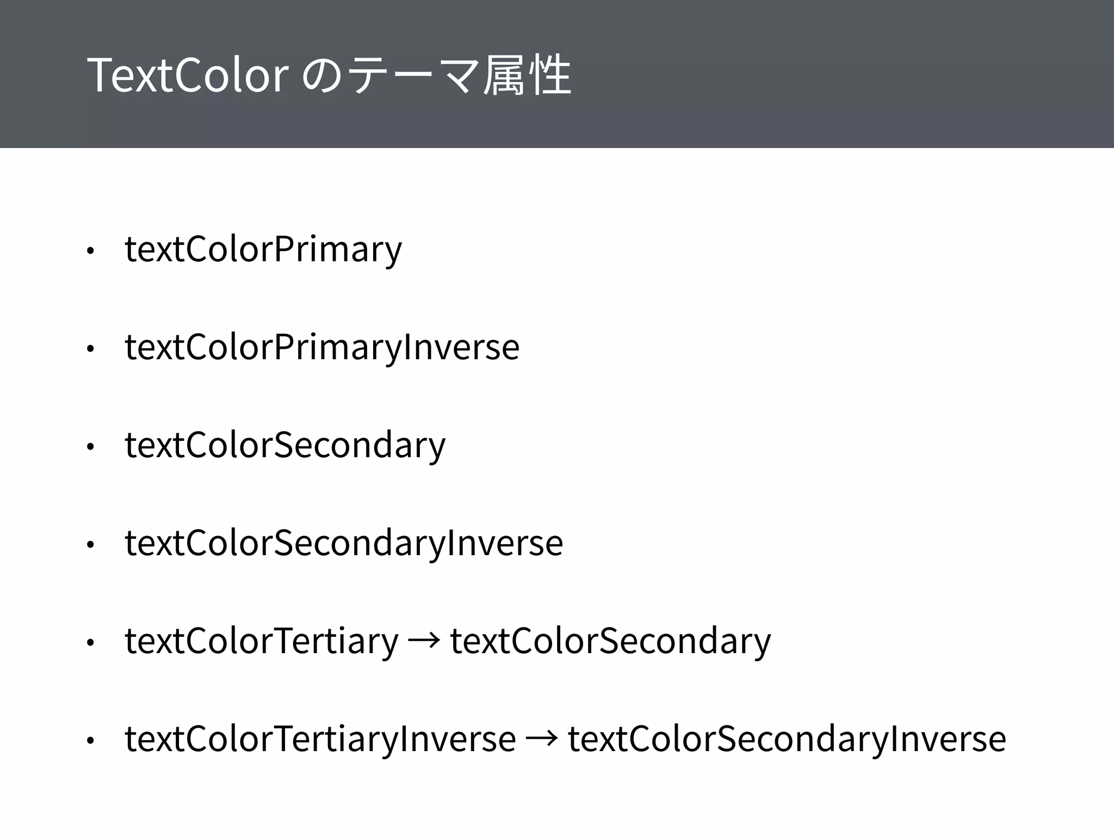Click the bullet dot beside textColorTertiaryInverse
1114x836 pixels.
91,741
